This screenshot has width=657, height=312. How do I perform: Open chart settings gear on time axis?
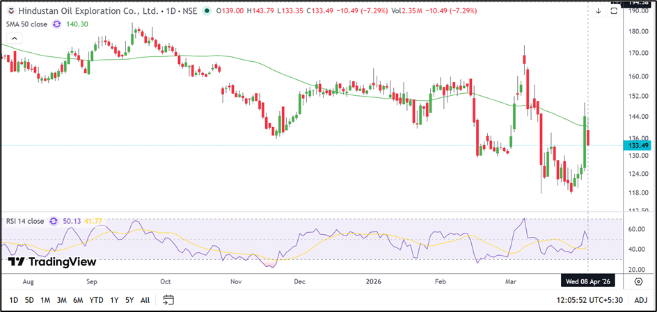[x=638, y=281]
